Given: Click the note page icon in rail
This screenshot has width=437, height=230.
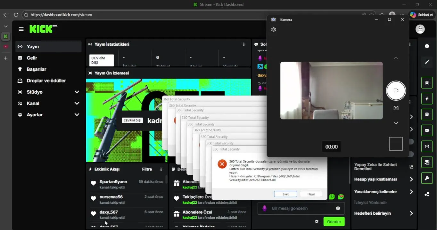Looking at the screenshot, I should (x=427, y=114).
